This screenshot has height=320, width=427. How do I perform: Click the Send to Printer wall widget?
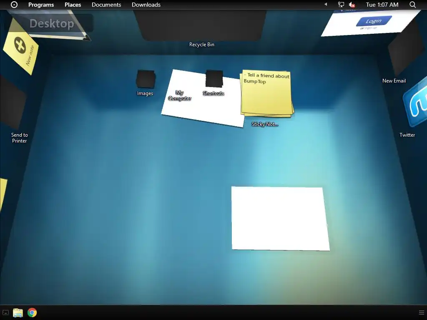[x=13, y=102]
